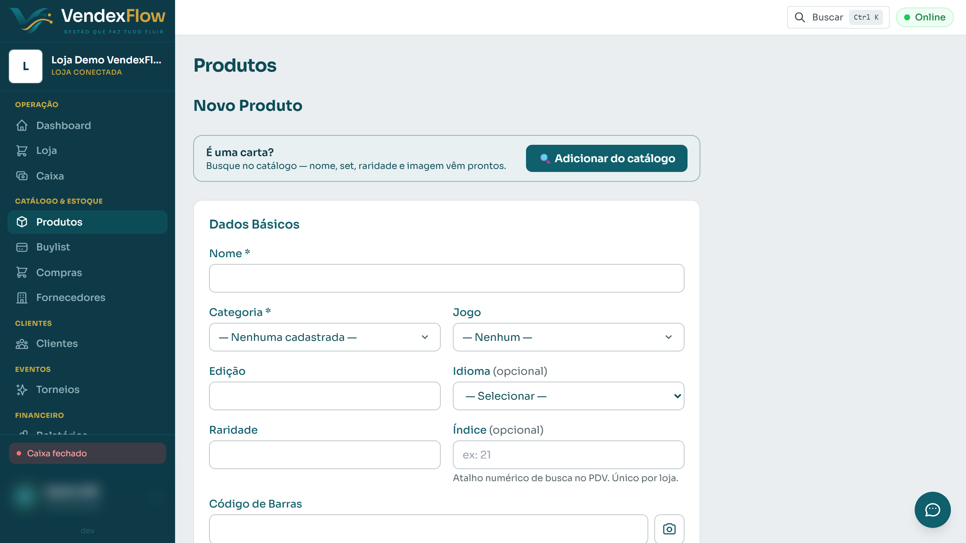Click the Novo Produto heading
Image resolution: width=966 pixels, height=543 pixels.
point(248,106)
